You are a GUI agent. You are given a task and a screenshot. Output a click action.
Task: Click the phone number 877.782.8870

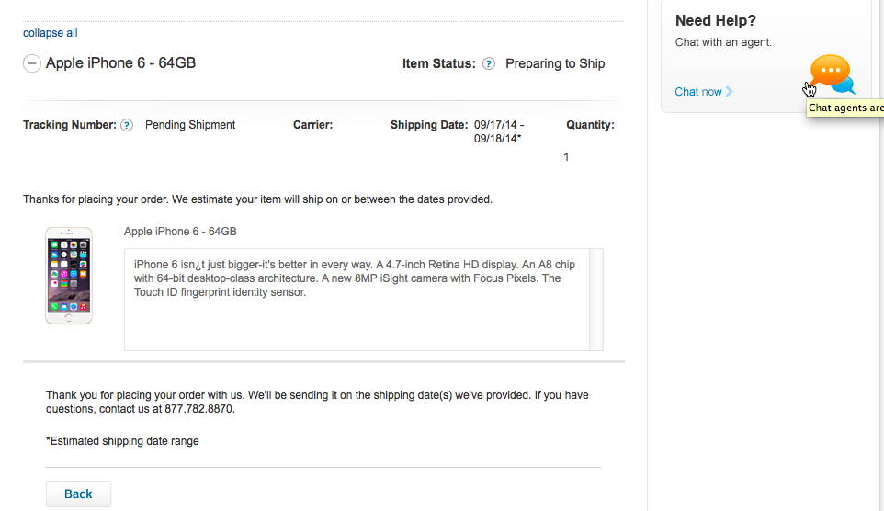click(x=198, y=409)
